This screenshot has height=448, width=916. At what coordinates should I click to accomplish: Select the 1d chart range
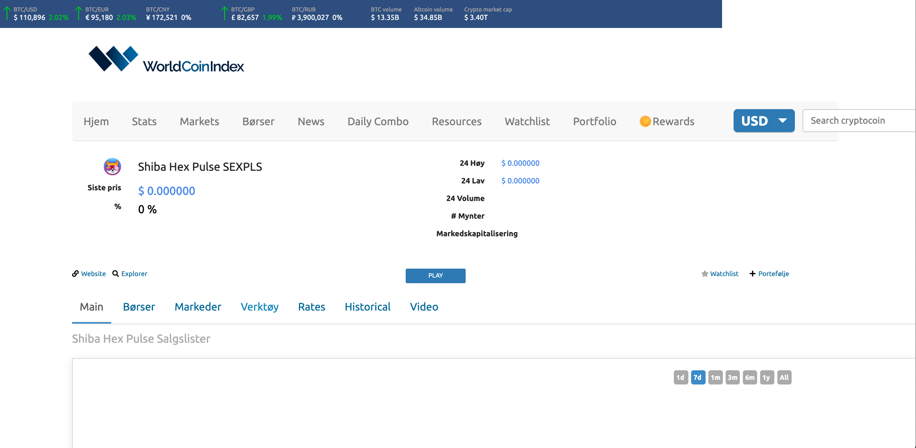[680, 378]
